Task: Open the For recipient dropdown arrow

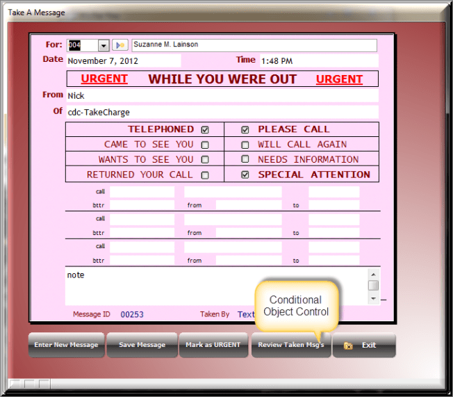Action: (104, 45)
